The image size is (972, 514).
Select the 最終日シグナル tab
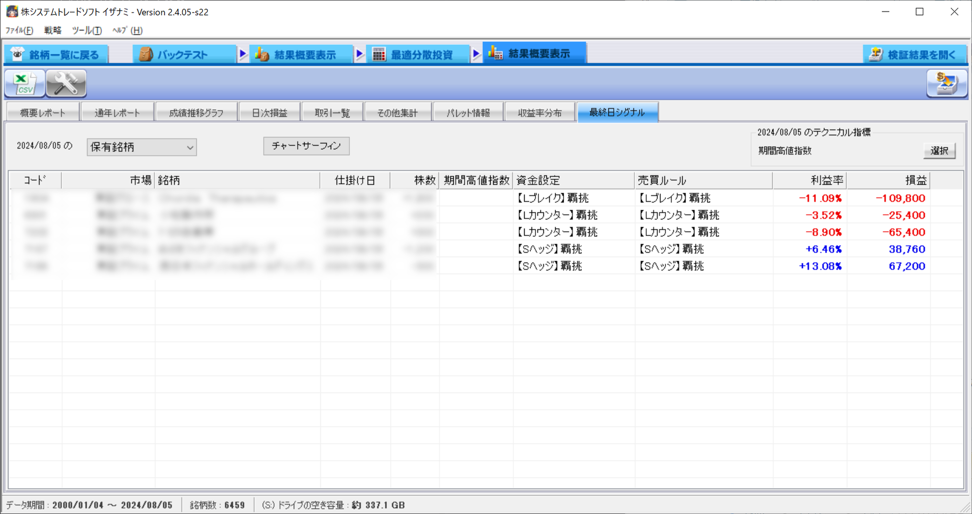tap(617, 112)
